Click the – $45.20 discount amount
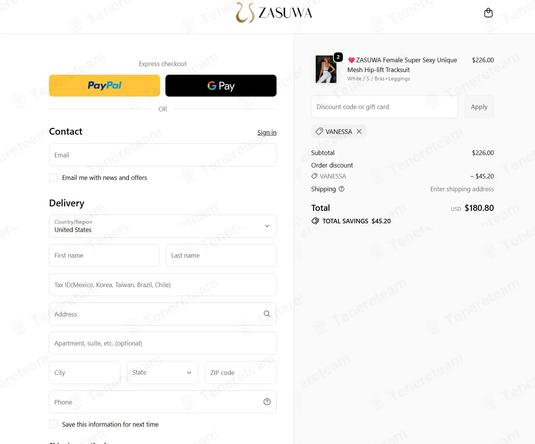Screen dimensions: 535x444 click(x=482, y=176)
